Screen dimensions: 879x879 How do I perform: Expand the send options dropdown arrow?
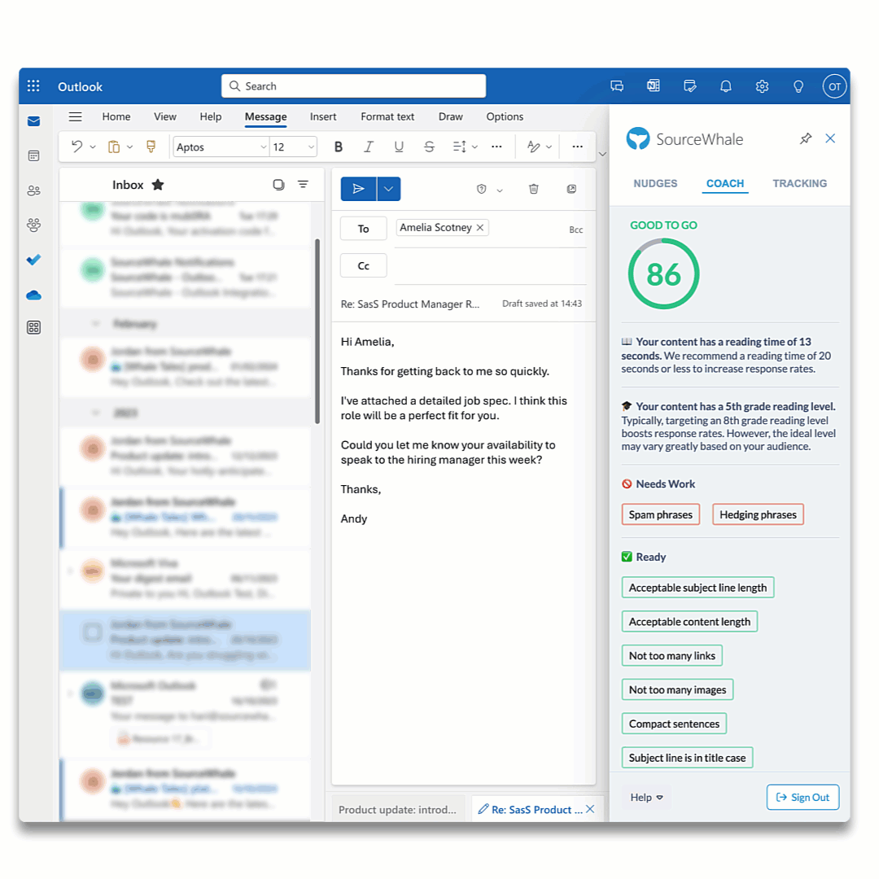pos(388,189)
